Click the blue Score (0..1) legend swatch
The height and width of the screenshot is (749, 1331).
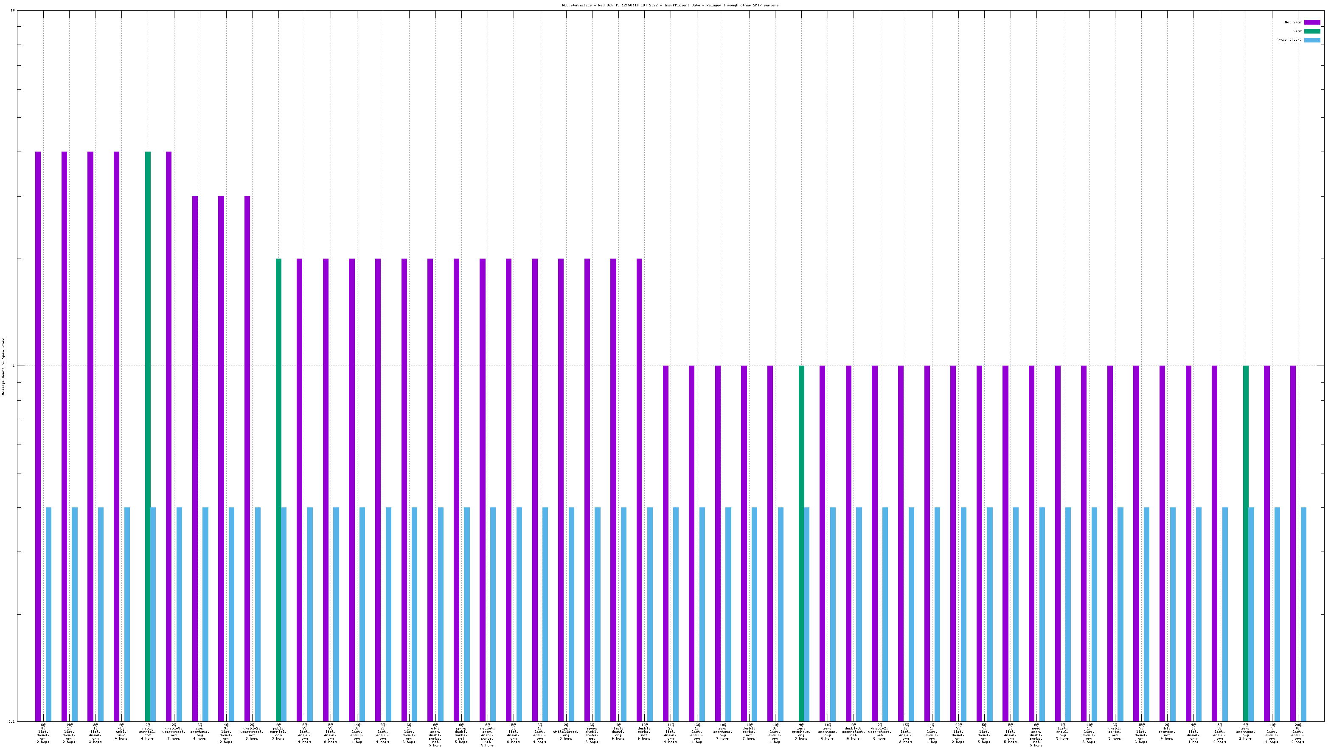coord(1311,40)
